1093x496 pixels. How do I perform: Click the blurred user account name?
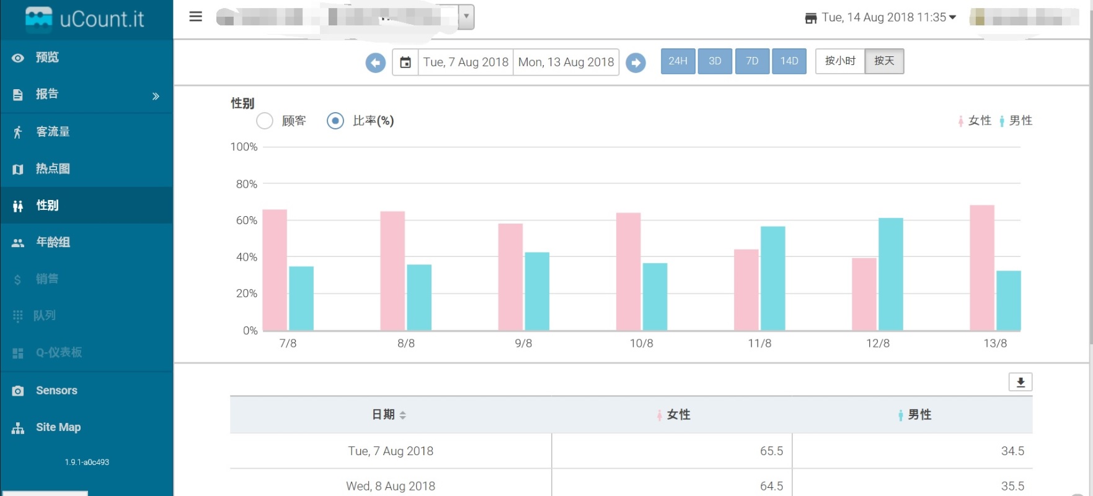coord(1025,17)
